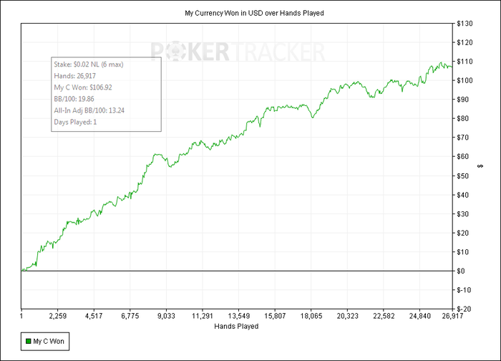Click the x-axis tick label 2,259
Viewport: 501px width, 361px height.
click(x=57, y=316)
